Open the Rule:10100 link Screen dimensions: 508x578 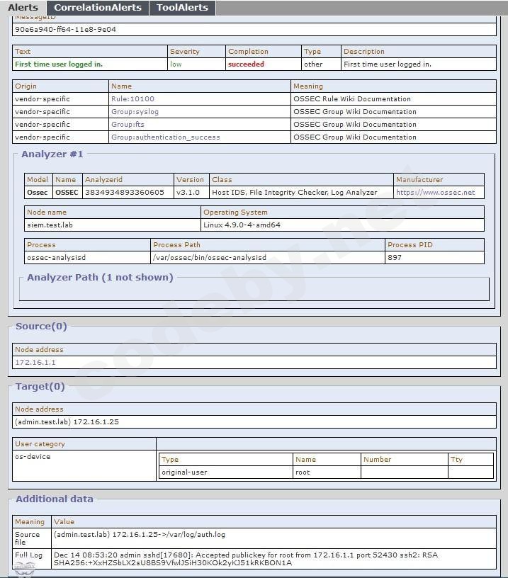click(132, 99)
